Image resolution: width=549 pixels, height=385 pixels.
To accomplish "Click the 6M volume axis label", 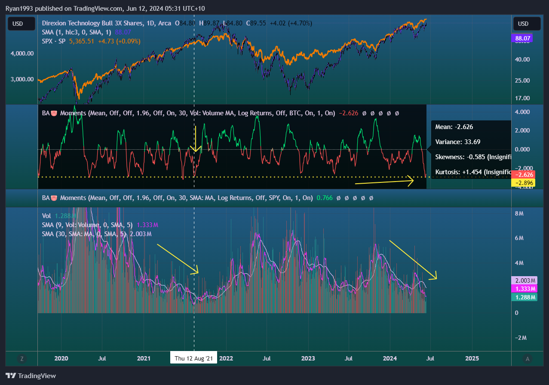I will click(x=518, y=238).
